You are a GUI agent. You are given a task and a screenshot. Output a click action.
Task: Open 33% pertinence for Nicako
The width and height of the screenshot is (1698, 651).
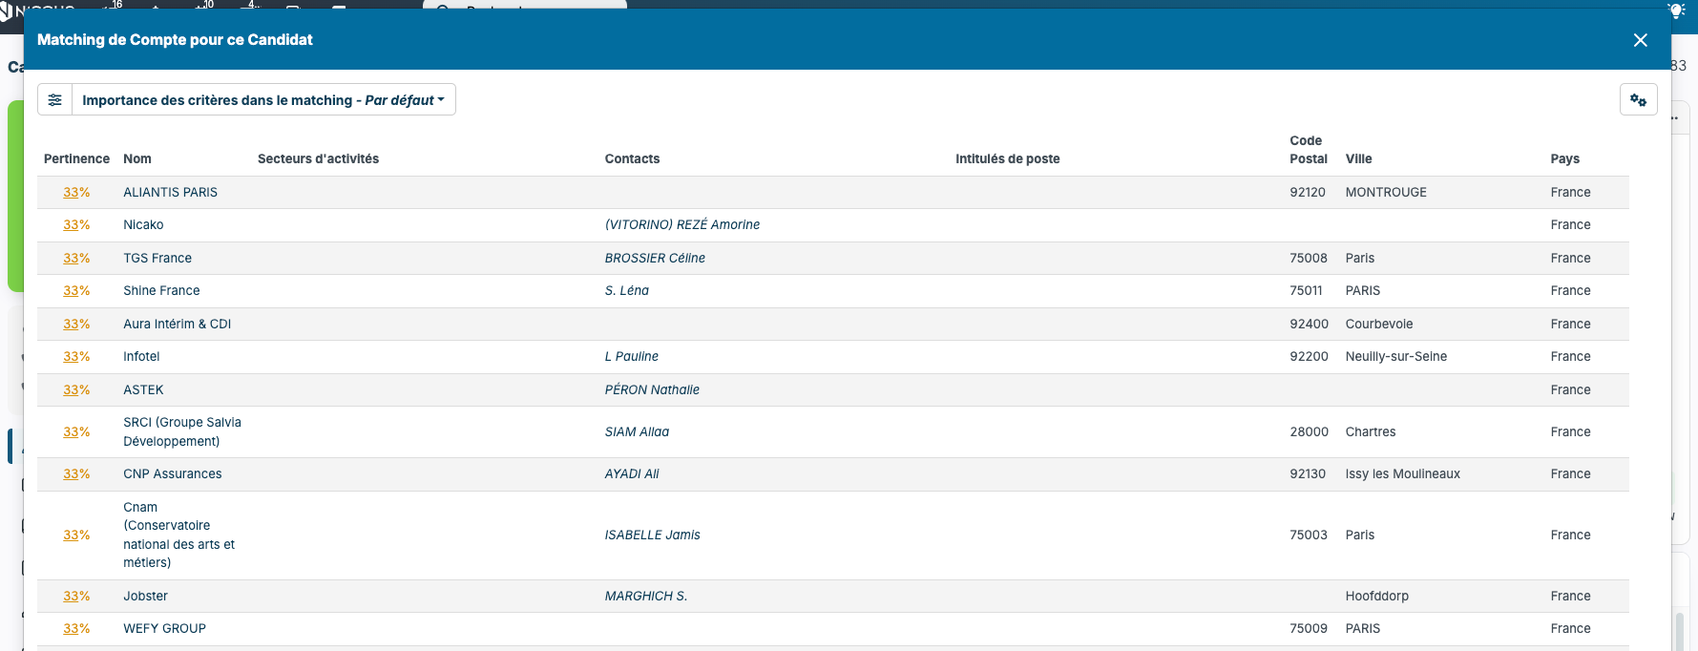click(76, 224)
